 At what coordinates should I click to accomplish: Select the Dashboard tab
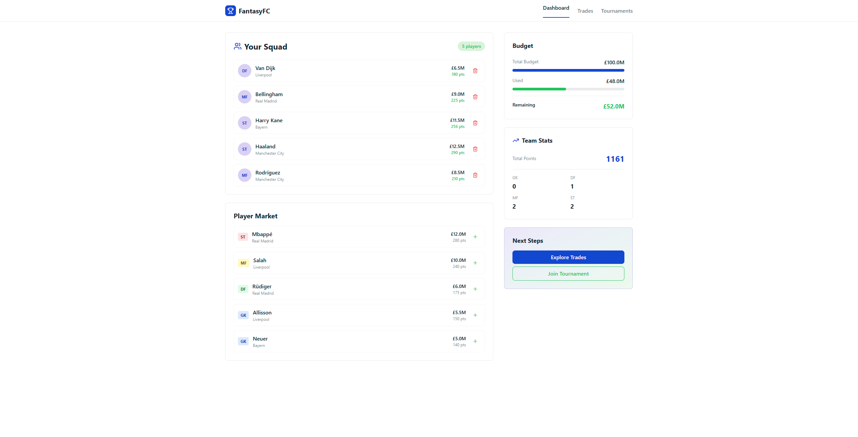pyautogui.click(x=556, y=8)
